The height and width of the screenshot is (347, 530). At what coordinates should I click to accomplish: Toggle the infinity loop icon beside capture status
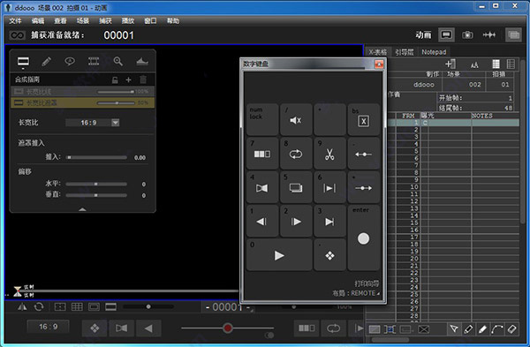[17, 35]
